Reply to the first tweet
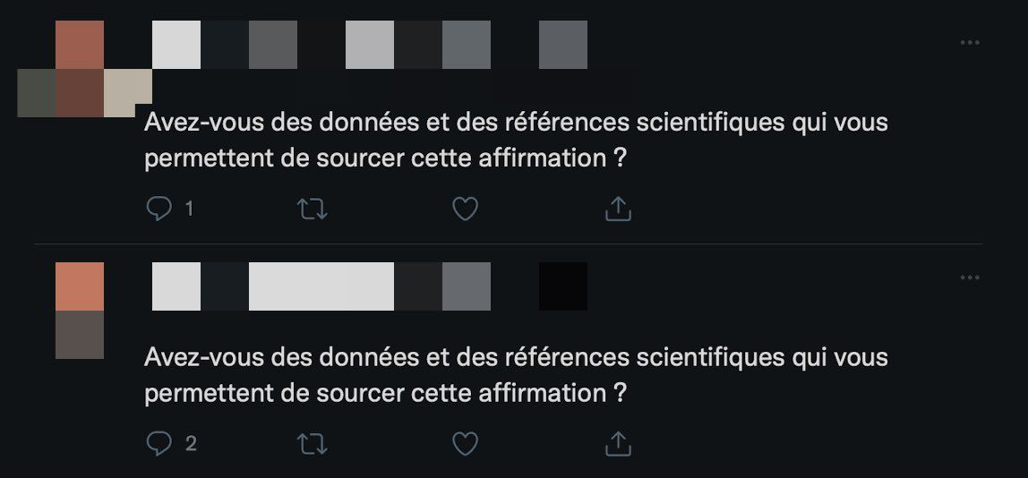1028x478 pixels. click(158, 209)
